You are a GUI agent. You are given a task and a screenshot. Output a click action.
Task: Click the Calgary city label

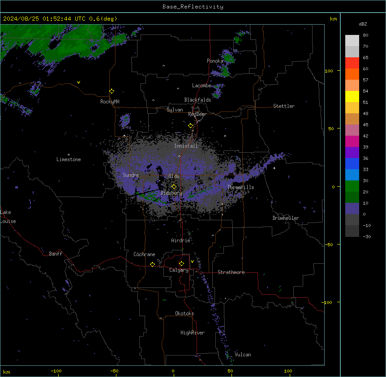click(179, 270)
